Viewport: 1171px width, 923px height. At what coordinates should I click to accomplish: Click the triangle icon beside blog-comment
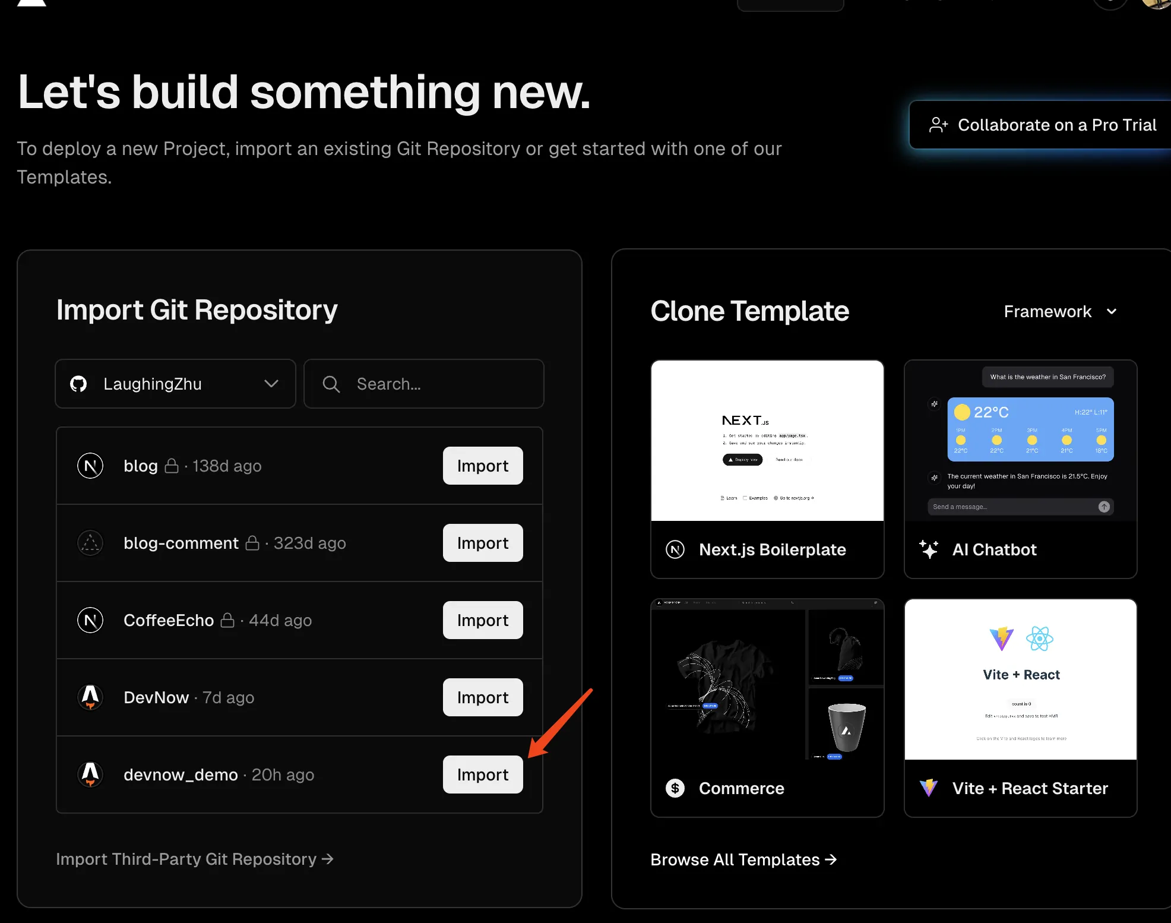[90, 543]
